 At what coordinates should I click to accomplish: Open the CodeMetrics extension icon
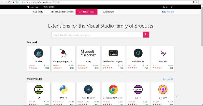click(x=138, y=53)
